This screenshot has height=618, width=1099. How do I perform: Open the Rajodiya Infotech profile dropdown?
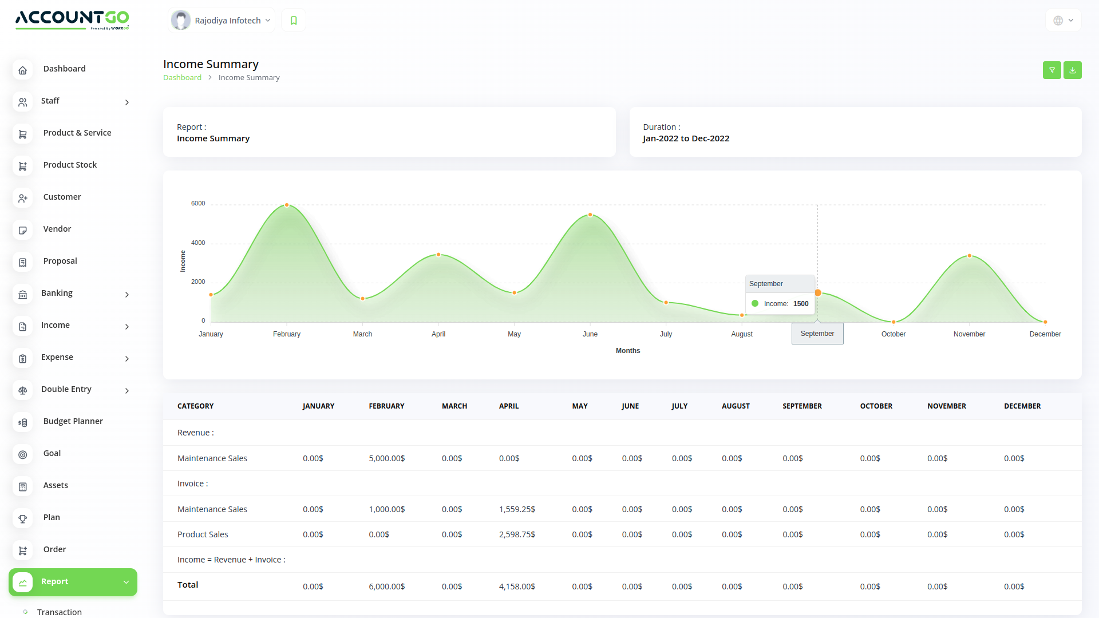pos(222,21)
